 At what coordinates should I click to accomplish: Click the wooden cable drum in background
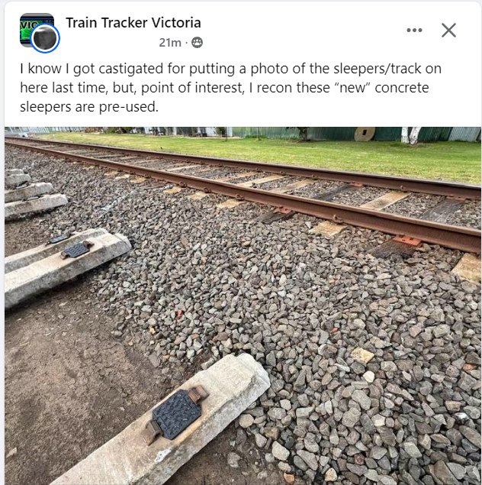[x=365, y=134]
